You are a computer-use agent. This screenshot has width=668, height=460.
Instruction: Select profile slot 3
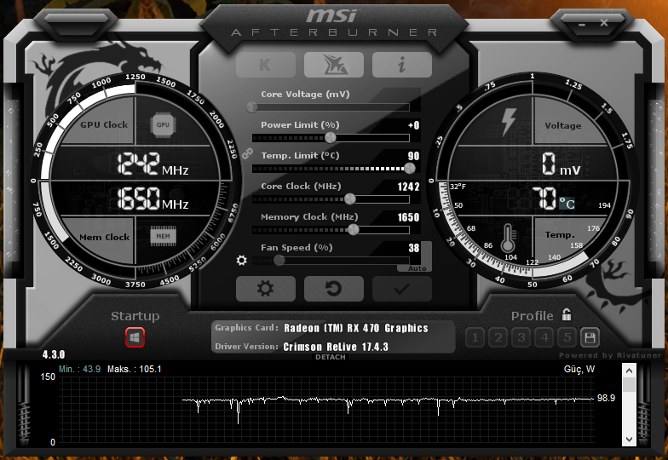tap(521, 337)
